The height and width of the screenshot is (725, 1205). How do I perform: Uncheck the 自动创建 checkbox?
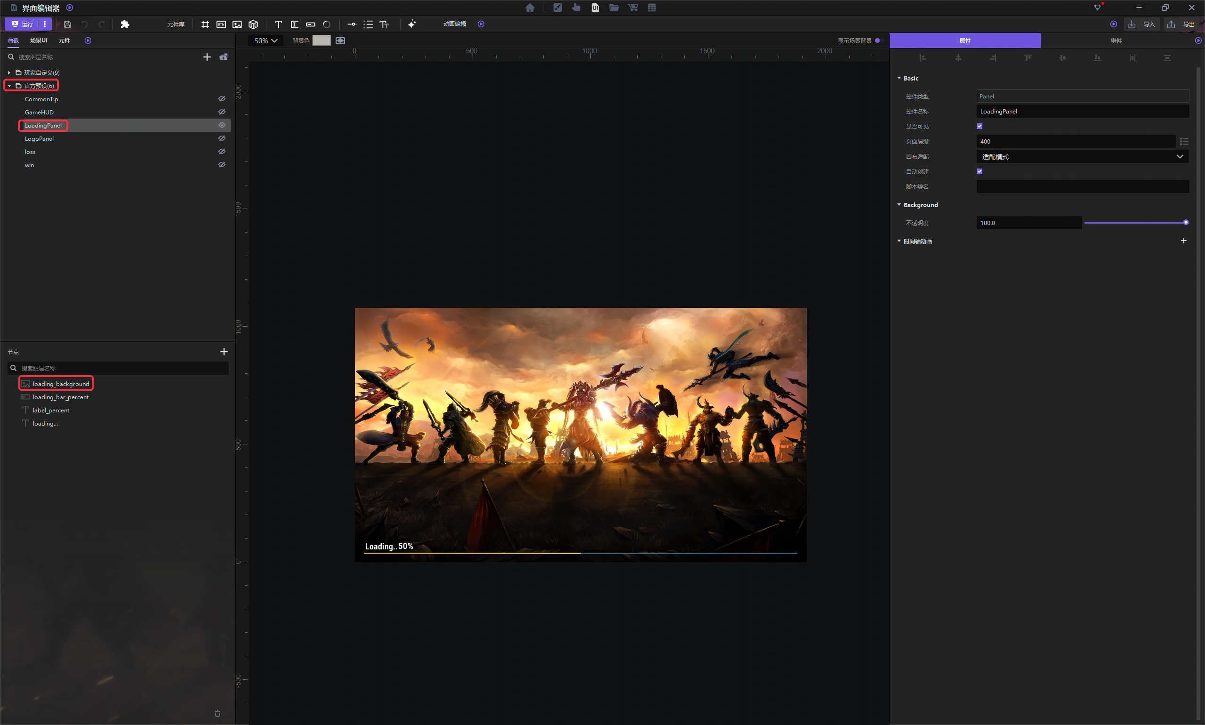(x=980, y=171)
